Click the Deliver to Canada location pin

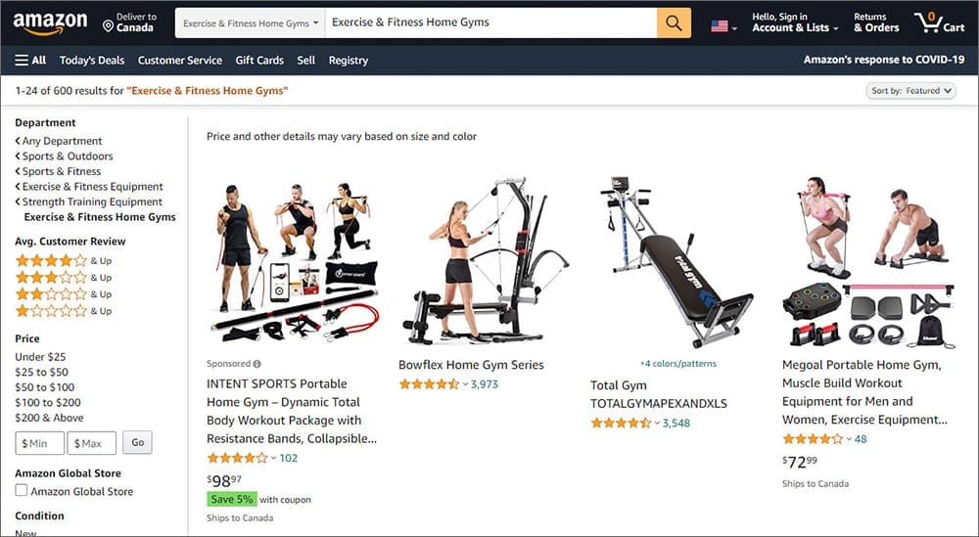108,25
